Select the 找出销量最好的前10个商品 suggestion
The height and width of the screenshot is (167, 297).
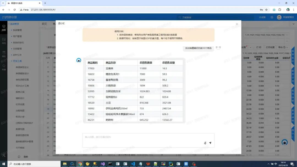click(x=199, y=48)
